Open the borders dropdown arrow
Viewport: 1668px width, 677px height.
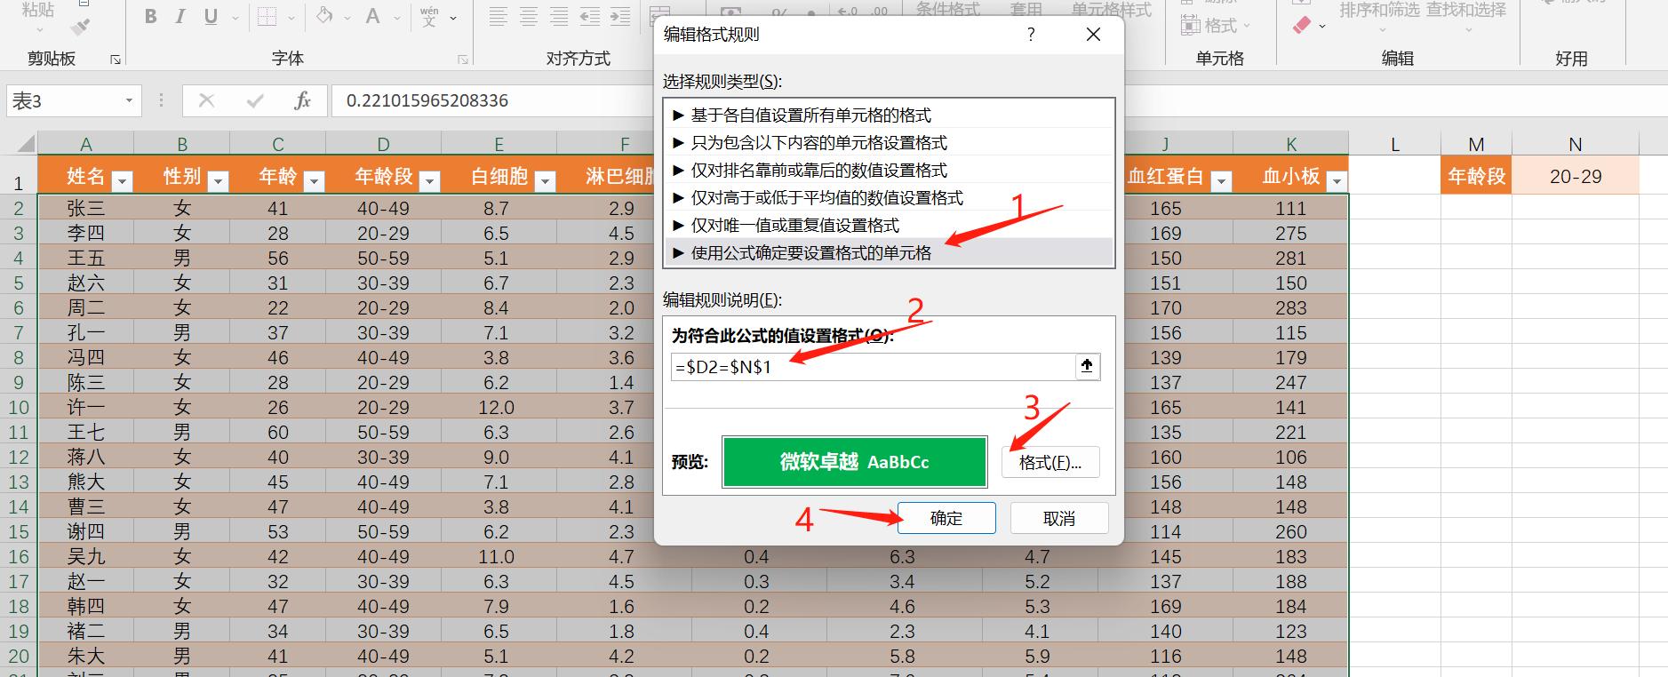[291, 18]
